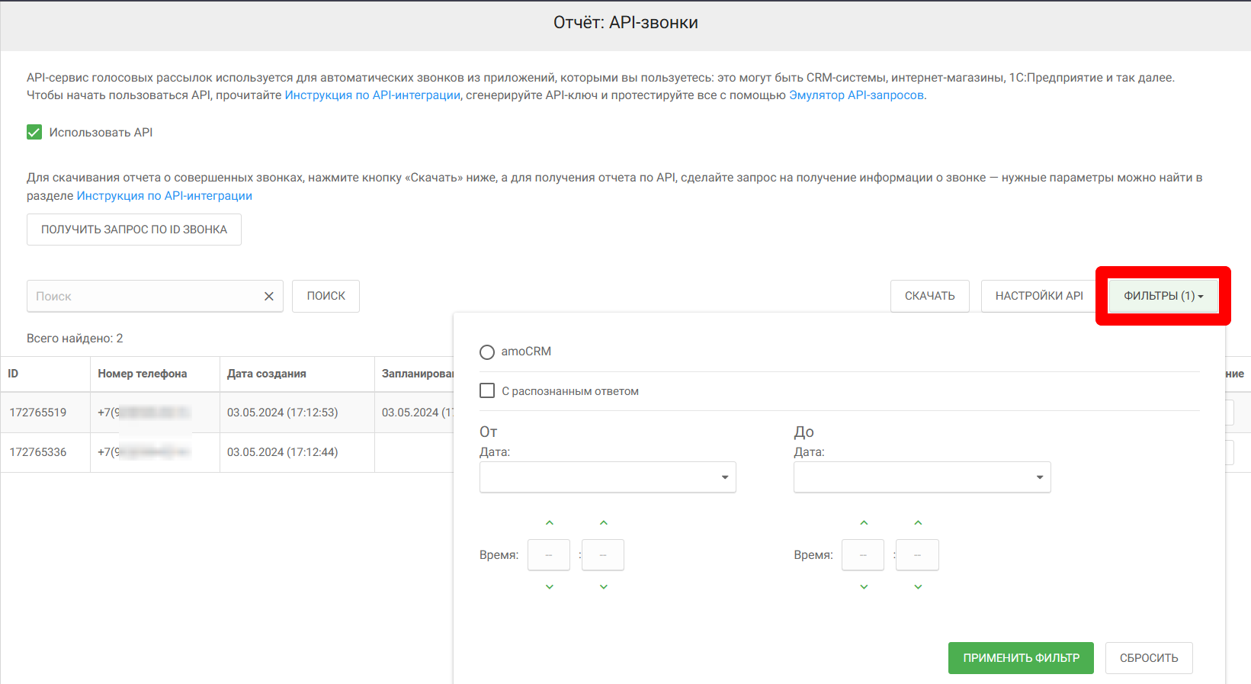The width and height of the screenshot is (1251, 684).
Task: Increase the 'От' minutes with up arrow
Action: (603, 523)
